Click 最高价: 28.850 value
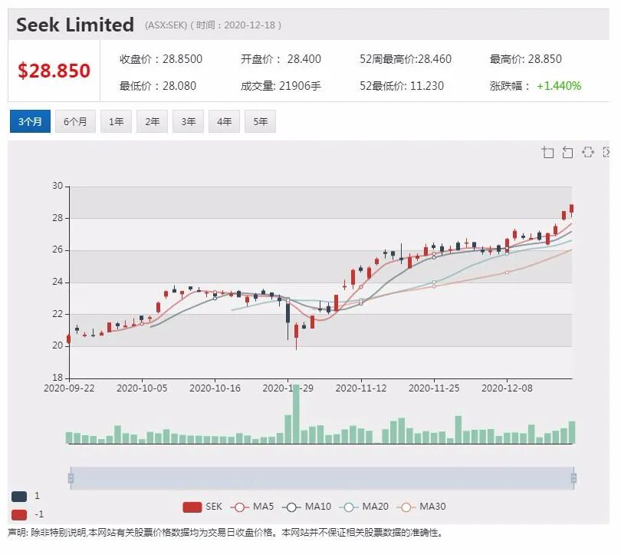 (x=526, y=59)
